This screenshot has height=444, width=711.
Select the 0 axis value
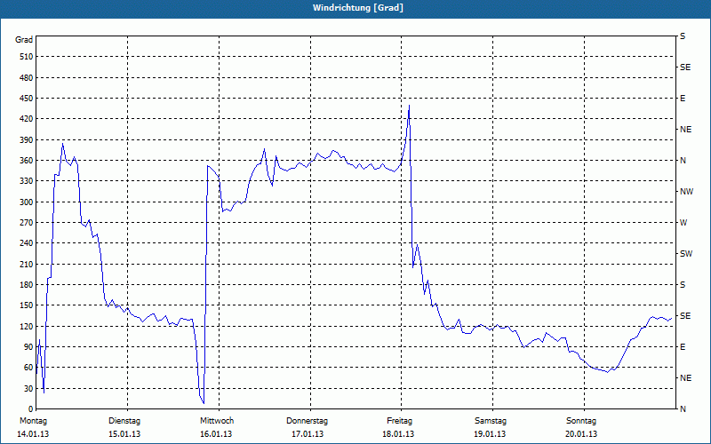pyautogui.click(x=31, y=409)
